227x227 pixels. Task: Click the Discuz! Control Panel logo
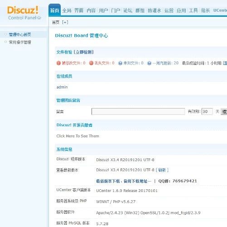[x=24, y=13]
